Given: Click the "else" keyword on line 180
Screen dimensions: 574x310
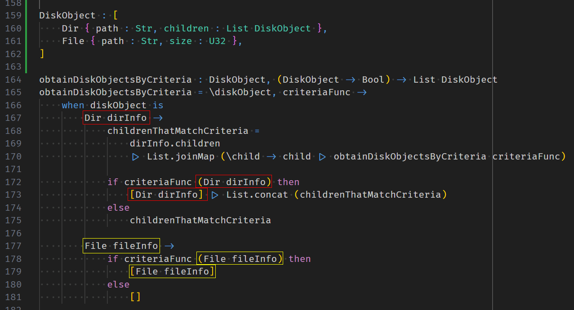Looking at the screenshot, I should click(x=118, y=284).
